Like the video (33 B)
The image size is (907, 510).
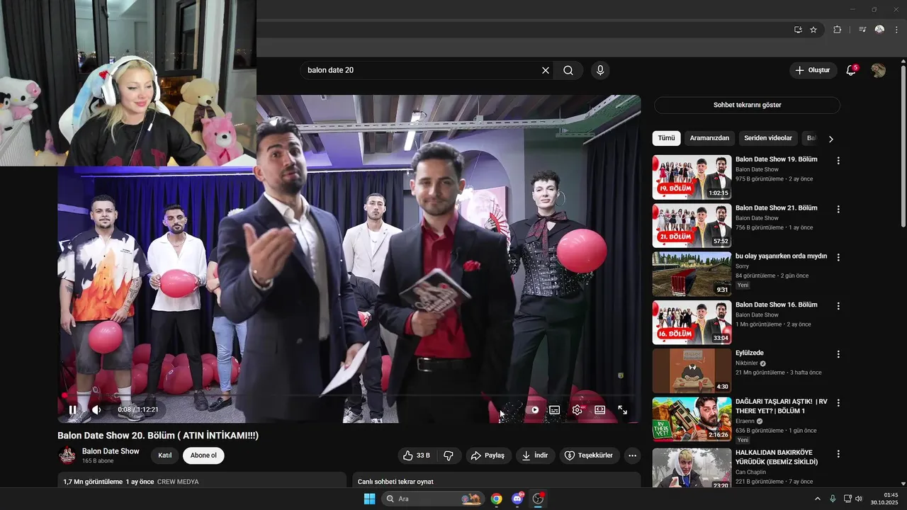417,455
